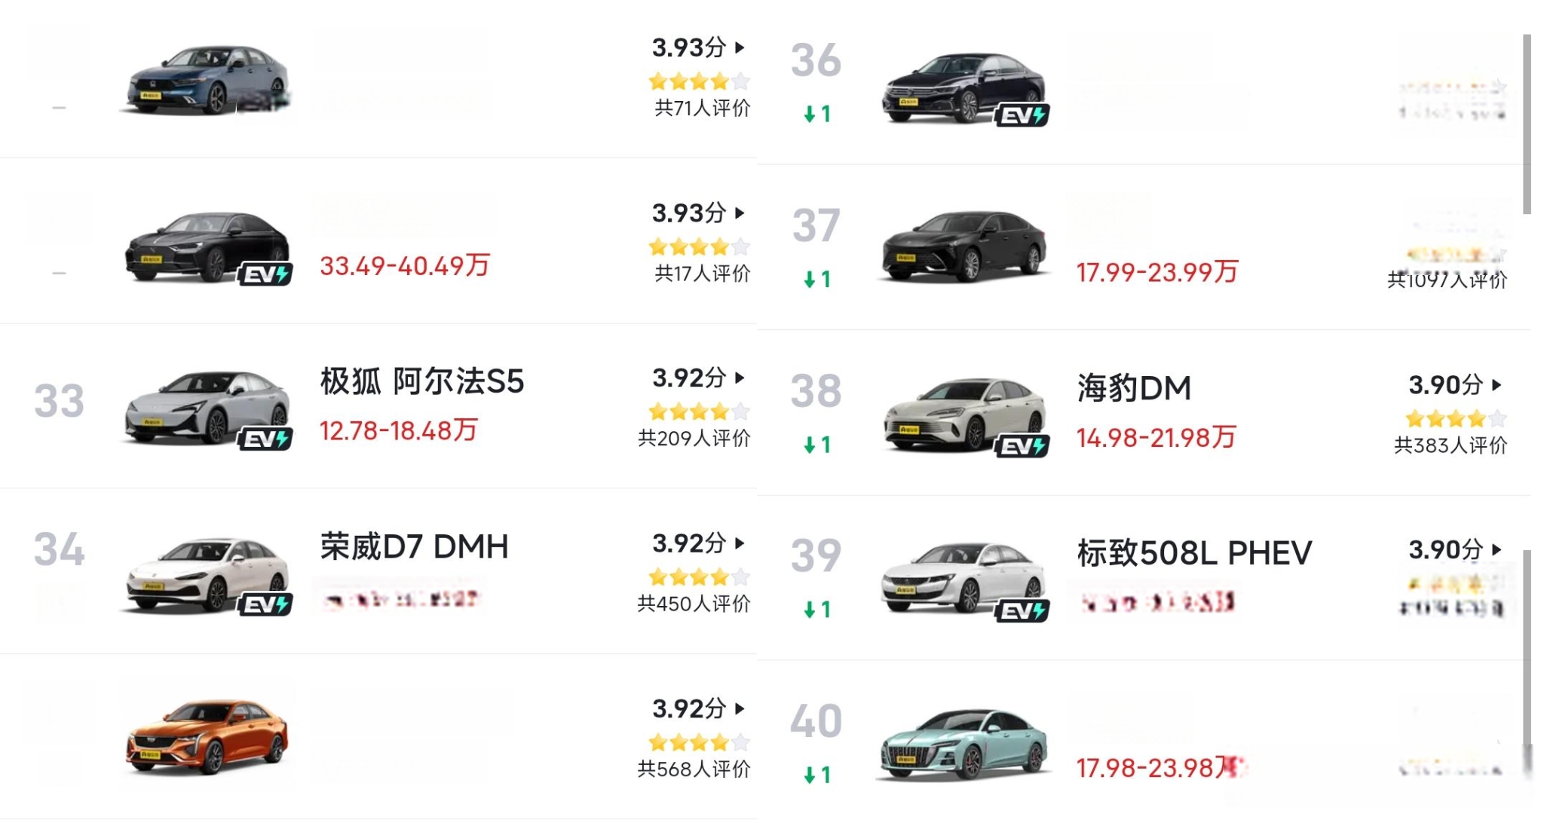Click the vertical scrollbar on the right
1544x823 pixels.
(1527, 124)
